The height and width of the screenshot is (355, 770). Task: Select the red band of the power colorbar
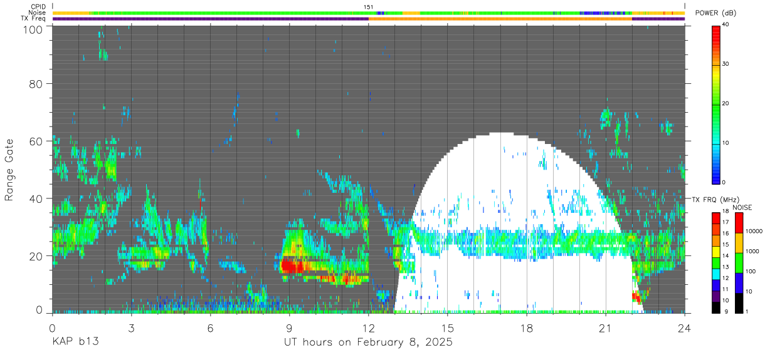(716, 38)
